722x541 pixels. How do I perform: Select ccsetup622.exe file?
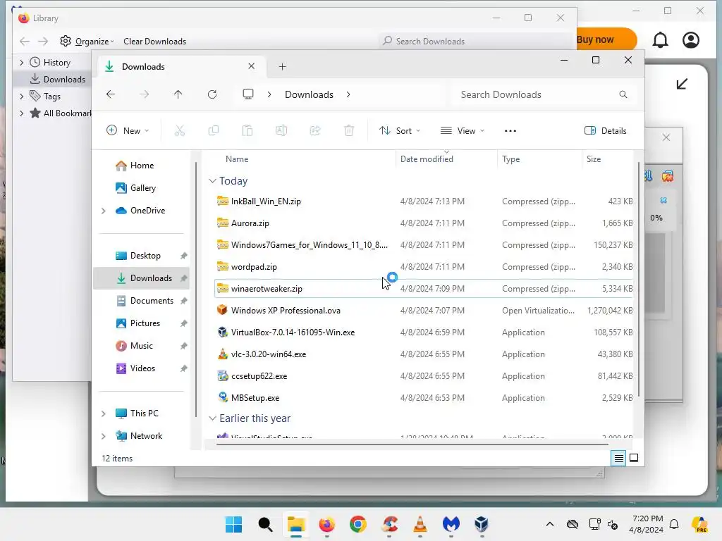tap(424, 376)
